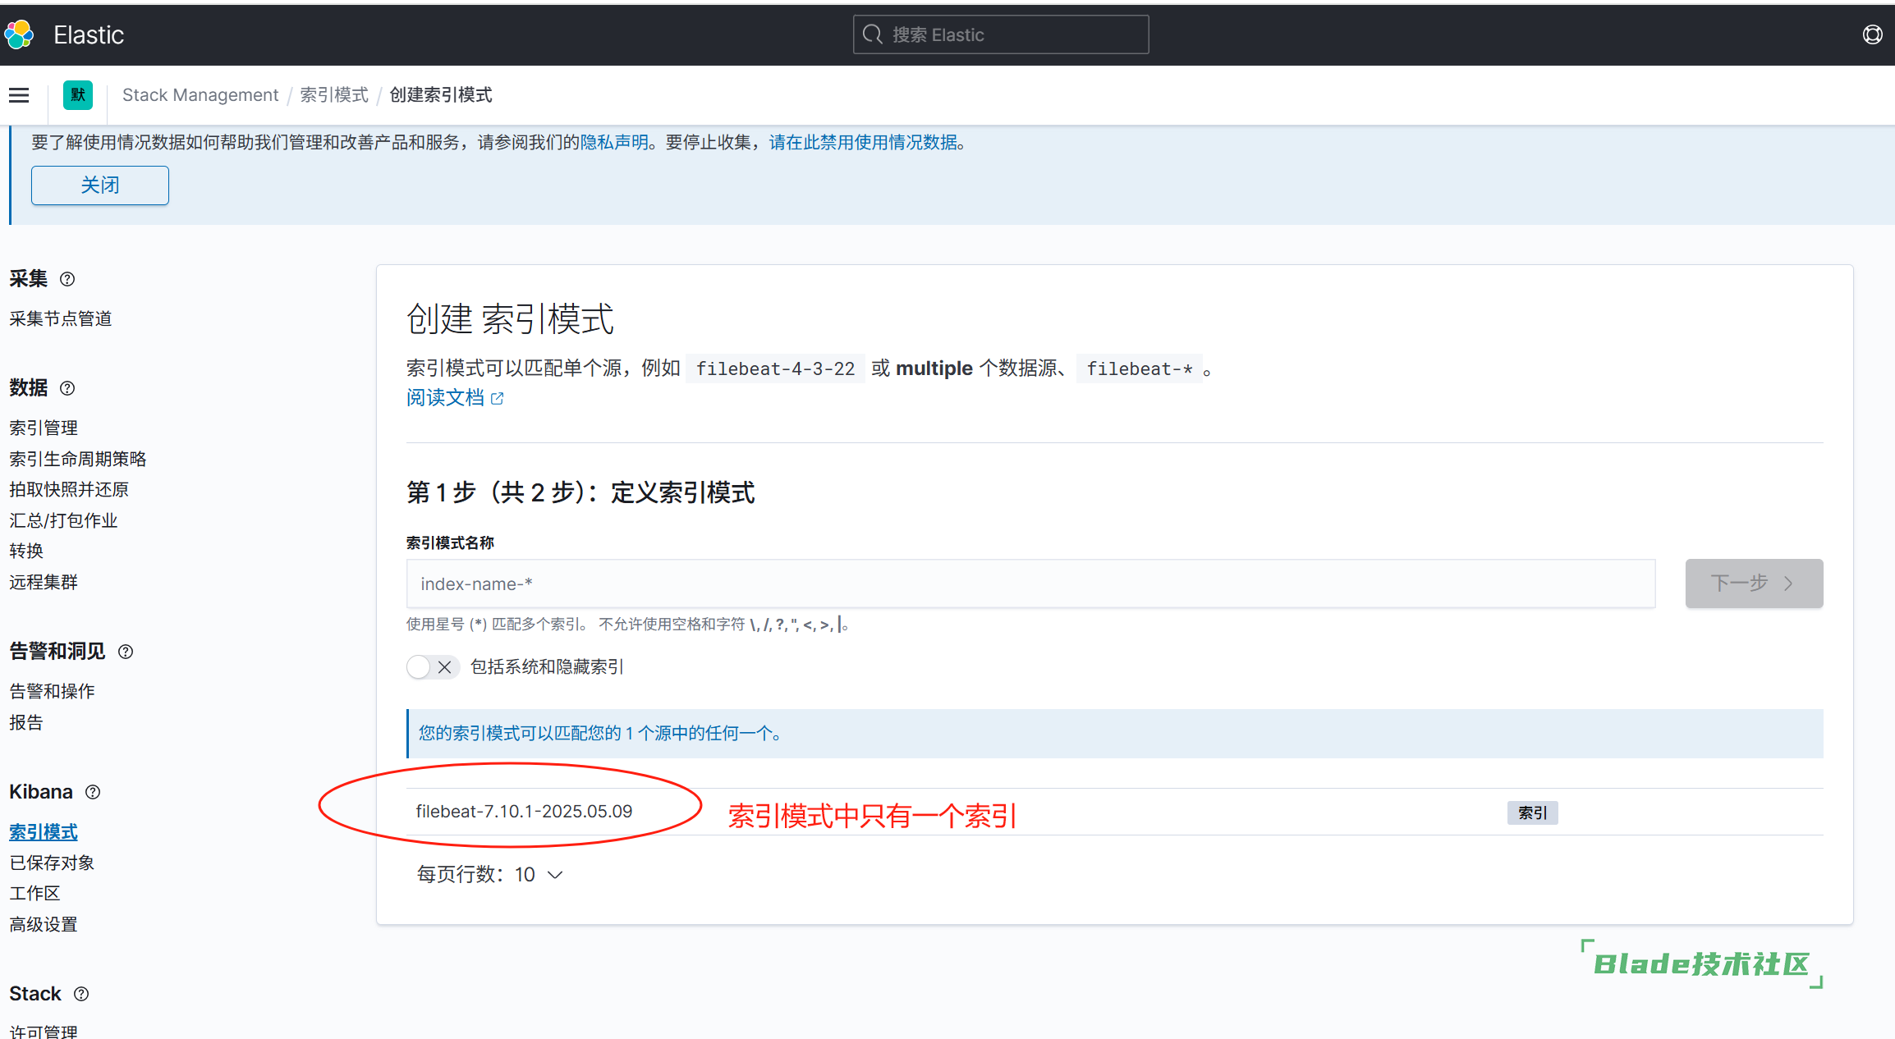The height and width of the screenshot is (1039, 1895).
Task: Click the index-name-* input field
Action: (1030, 584)
